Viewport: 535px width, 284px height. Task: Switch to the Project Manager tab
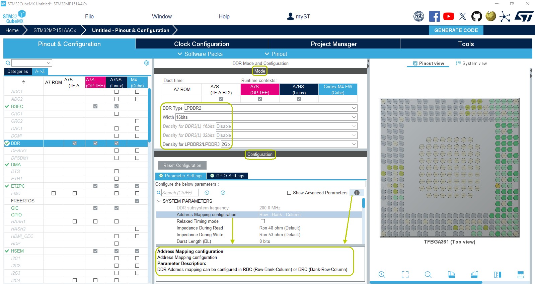click(x=334, y=44)
